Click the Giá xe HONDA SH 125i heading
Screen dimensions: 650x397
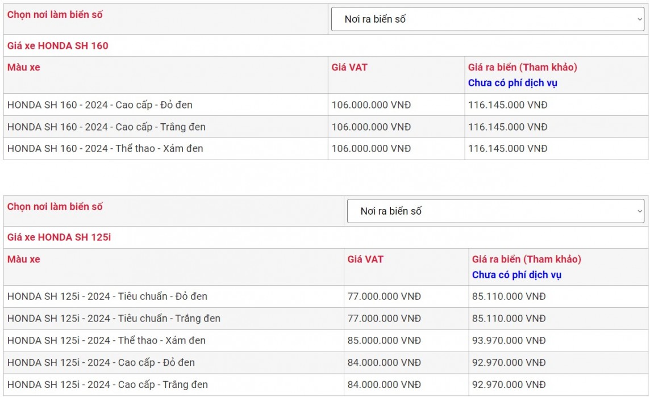coord(59,237)
